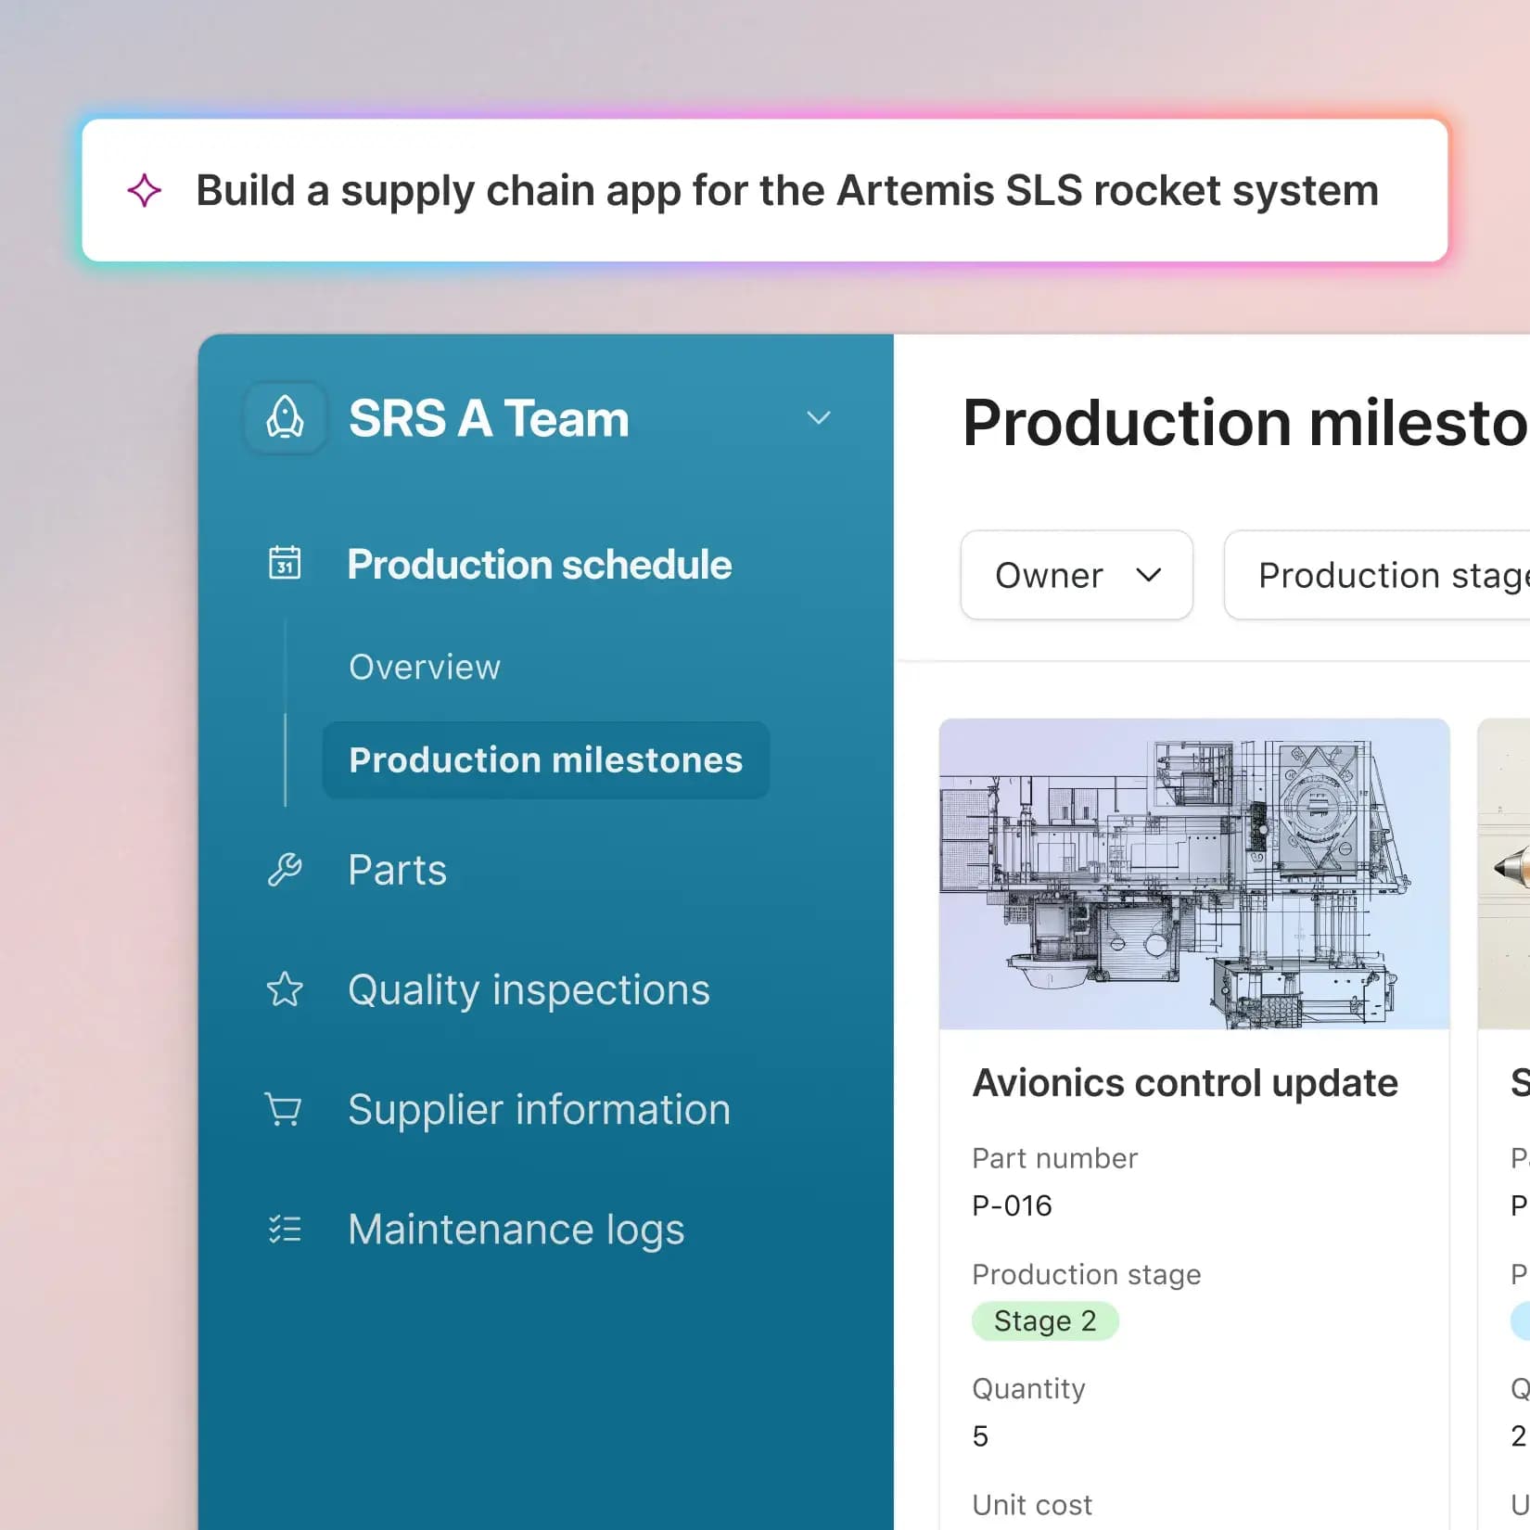Open Maintenance logs page

[x=516, y=1230]
